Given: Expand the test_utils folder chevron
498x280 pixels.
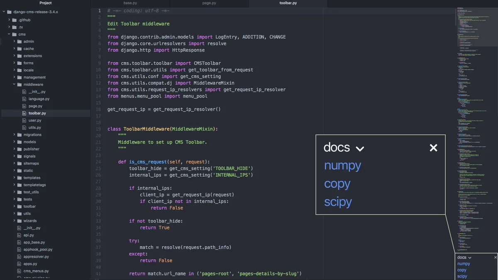Looking at the screenshot, I should [14, 192].
